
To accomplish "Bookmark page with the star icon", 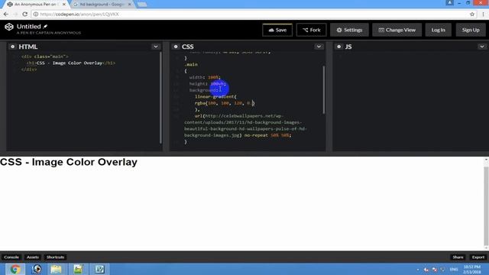I will coord(472,14).
